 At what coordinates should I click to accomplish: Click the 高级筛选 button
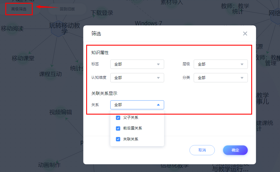(x=19, y=9)
